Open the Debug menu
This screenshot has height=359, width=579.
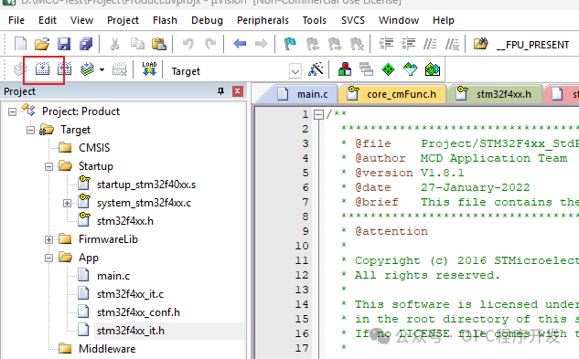coord(207,20)
